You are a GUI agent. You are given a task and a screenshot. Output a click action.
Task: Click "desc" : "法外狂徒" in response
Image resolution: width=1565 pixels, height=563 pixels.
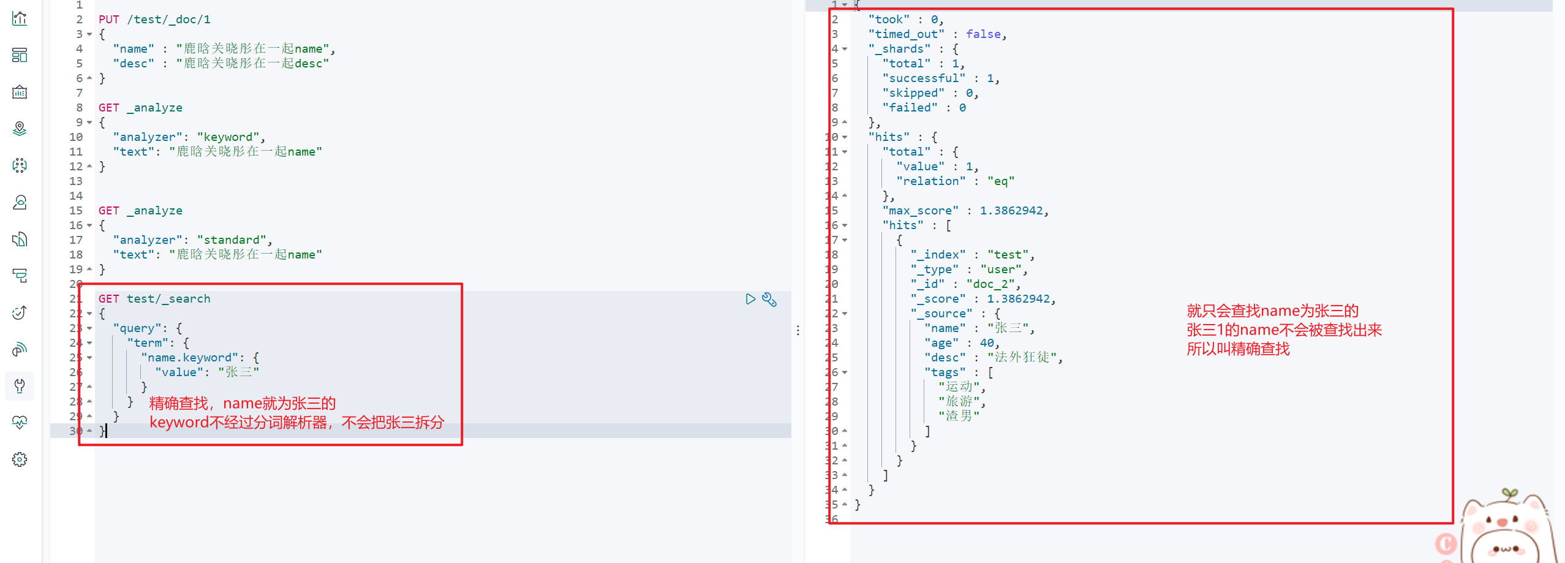[994, 358]
